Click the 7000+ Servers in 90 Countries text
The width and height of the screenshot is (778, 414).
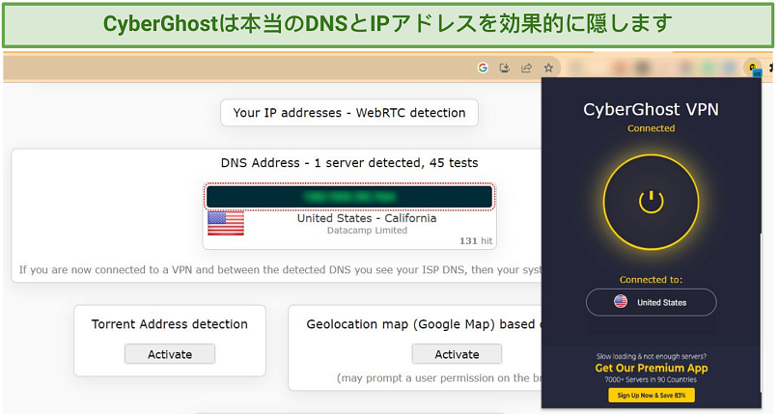651,380
